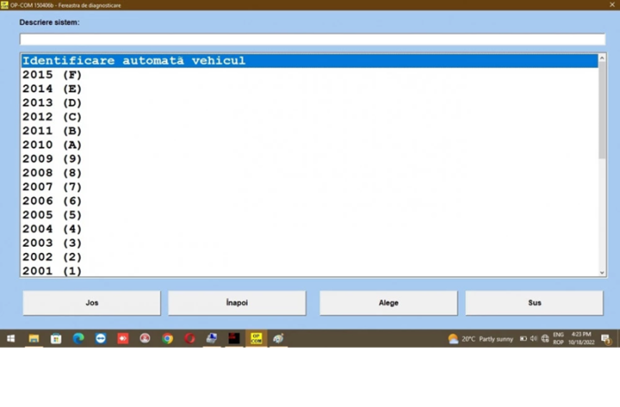Select model year 2015 (F)
620x407 pixels.
[51, 75]
